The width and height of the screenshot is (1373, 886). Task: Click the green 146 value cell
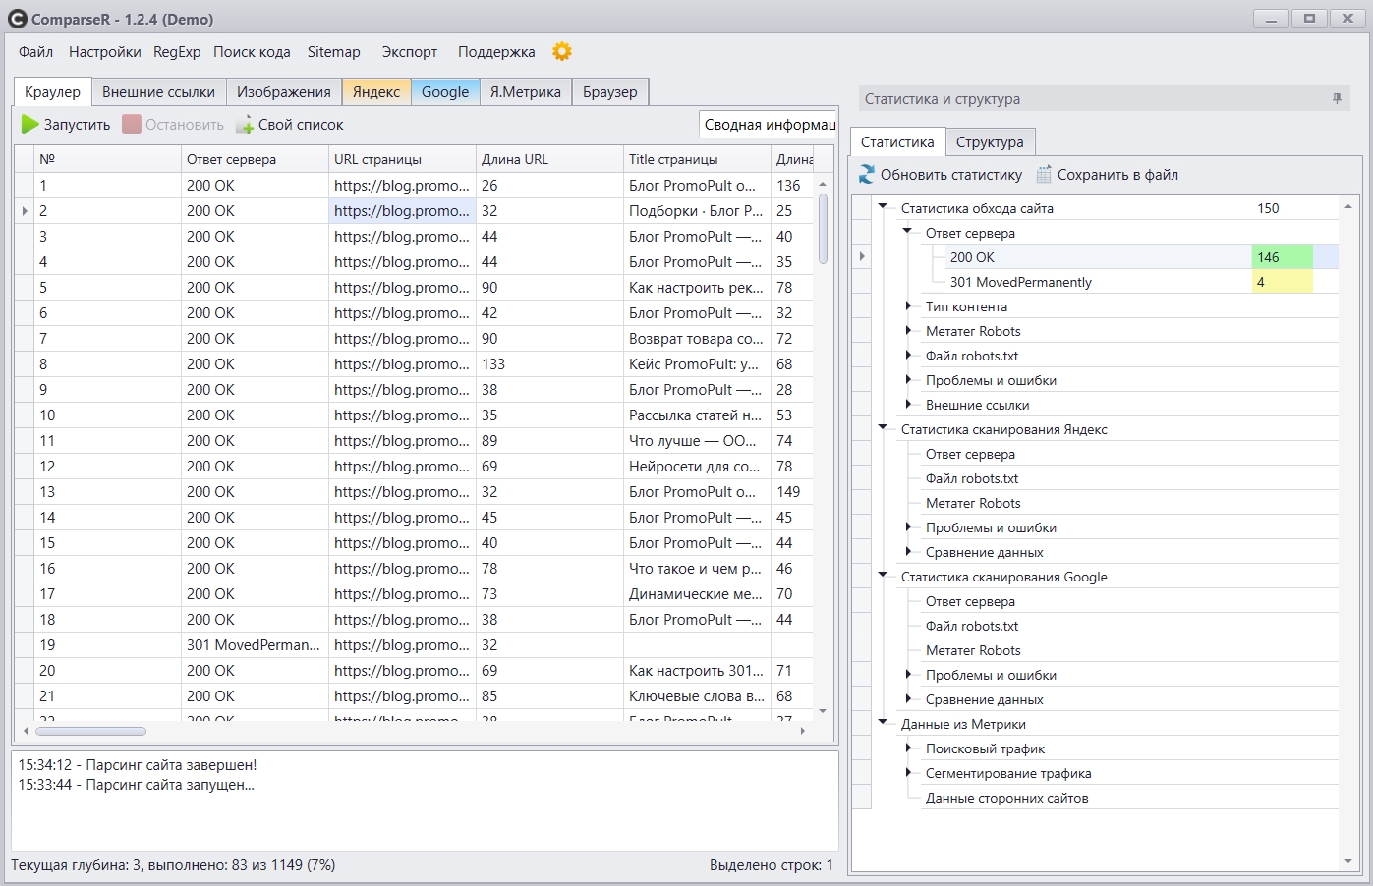1281,257
